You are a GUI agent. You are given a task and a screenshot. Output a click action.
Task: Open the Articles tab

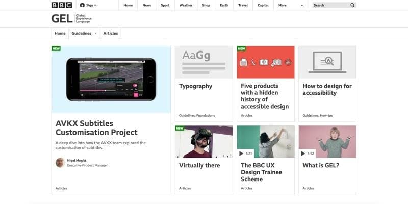(x=111, y=33)
